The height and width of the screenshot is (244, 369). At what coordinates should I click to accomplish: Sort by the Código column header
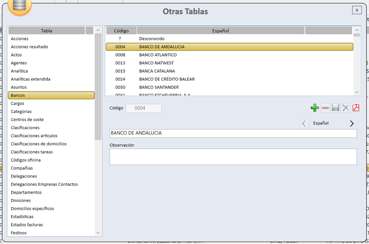click(x=121, y=31)
